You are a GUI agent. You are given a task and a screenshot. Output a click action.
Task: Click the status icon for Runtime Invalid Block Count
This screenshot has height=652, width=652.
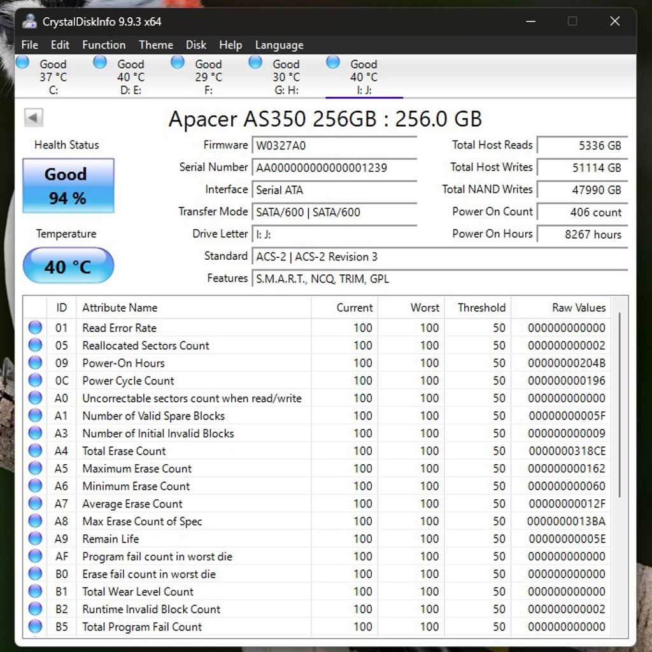pos(36,608)
